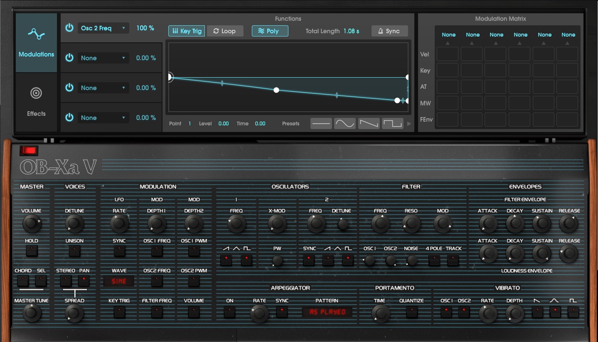The height and width of the screenshot is (342, 598).
Task: Toggle the LFO Sync button
Action: (x=119, y=251)
